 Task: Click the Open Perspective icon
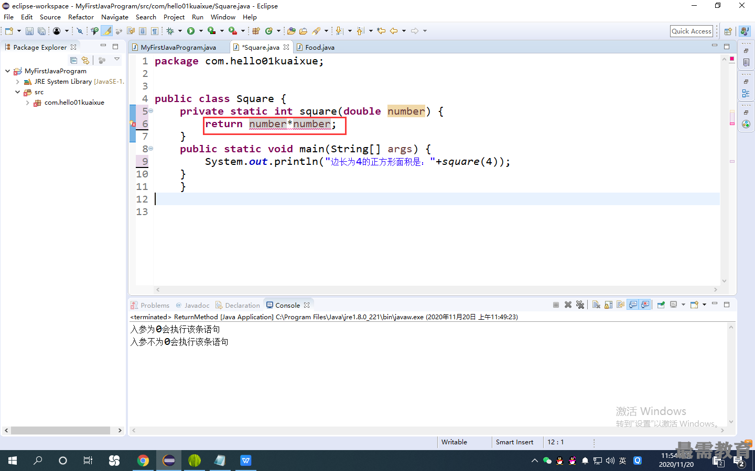(x=728, y=31)
